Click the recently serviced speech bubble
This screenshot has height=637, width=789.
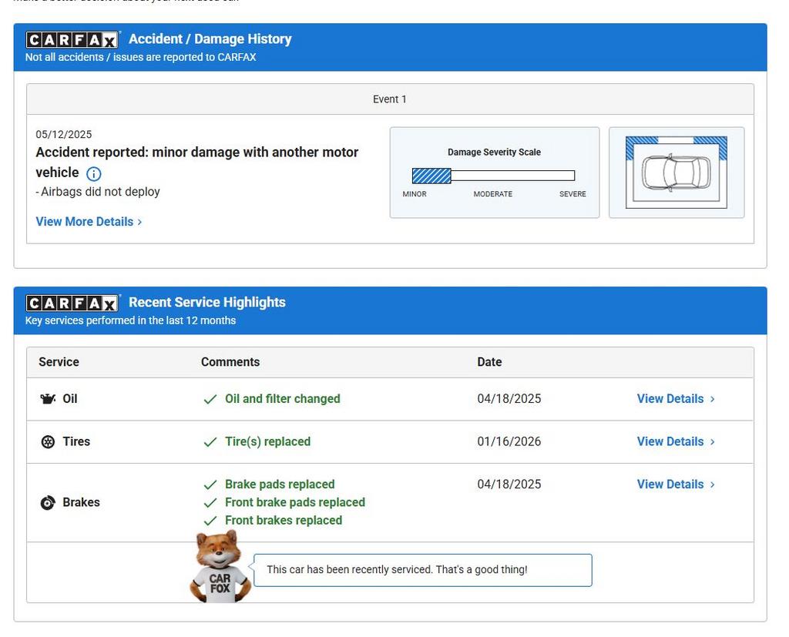click(x=422, y=570)
